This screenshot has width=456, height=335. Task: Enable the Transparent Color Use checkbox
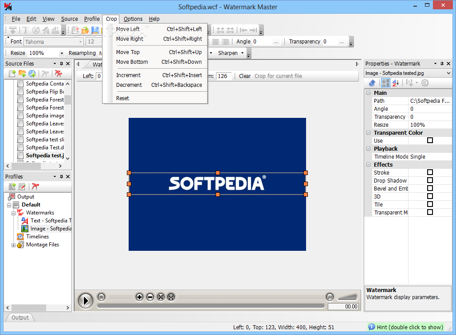430,140
